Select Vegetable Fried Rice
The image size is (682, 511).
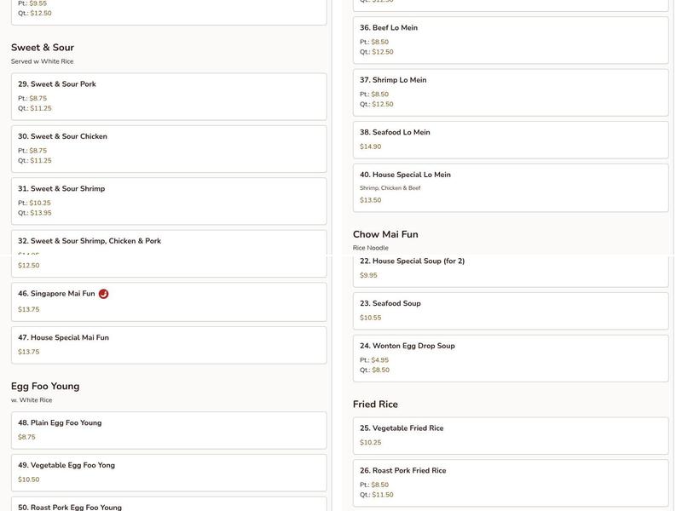tap(510, 433)
